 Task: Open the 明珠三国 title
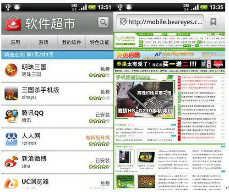coord(34,67)
